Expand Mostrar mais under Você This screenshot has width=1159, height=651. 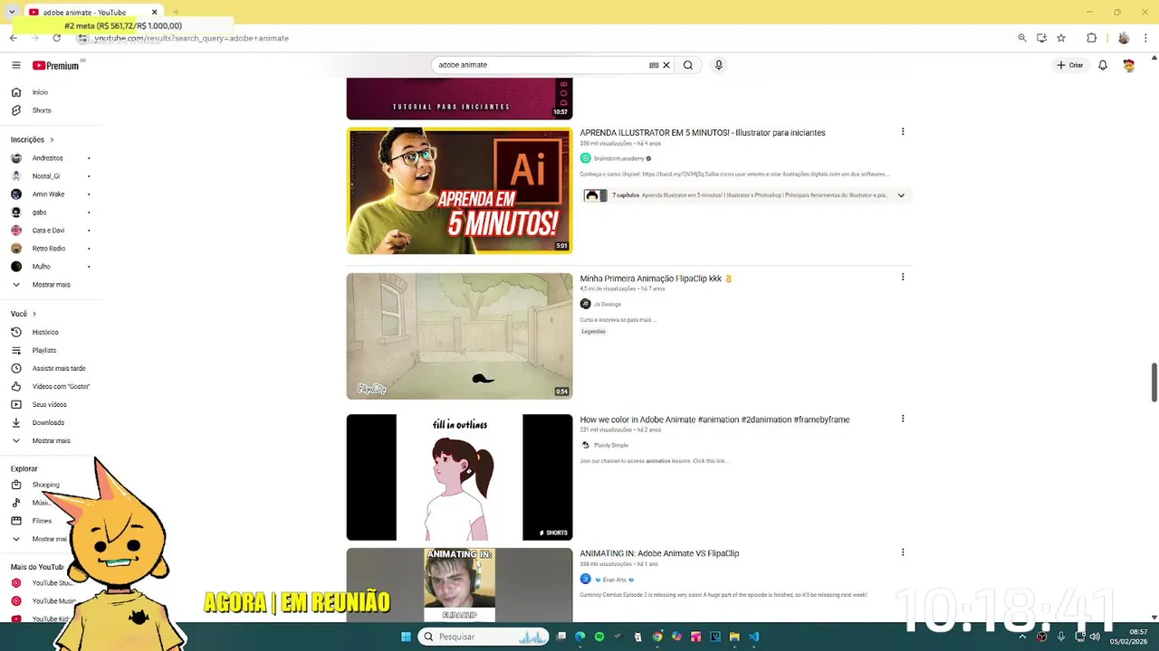coord(52,440)
